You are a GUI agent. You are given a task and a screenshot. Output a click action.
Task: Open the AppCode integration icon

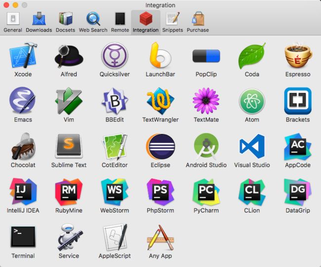(x=298, y=147)
